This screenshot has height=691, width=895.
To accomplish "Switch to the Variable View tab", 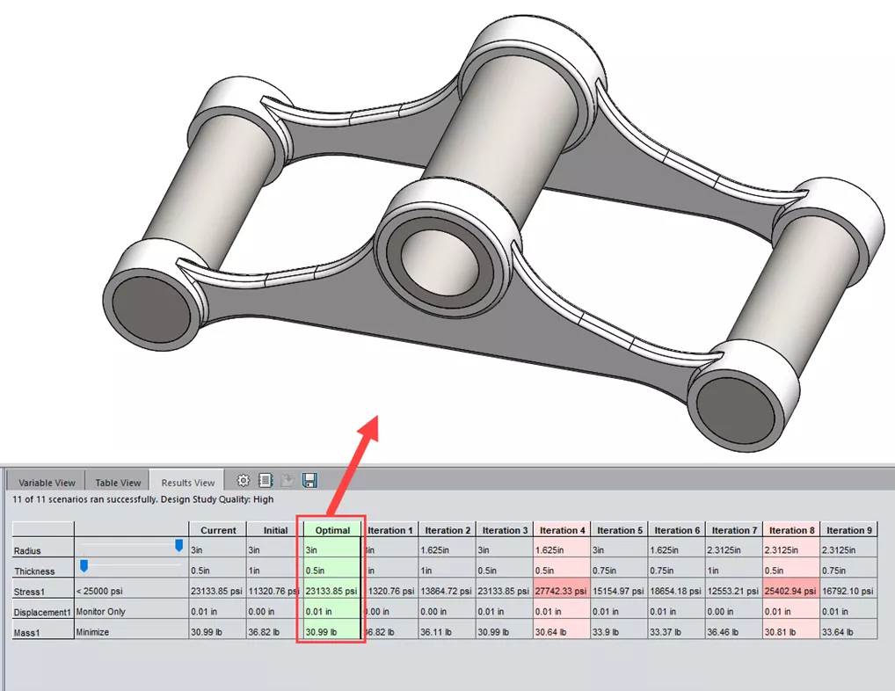I will pyautogui.click(x=47, y=483).
